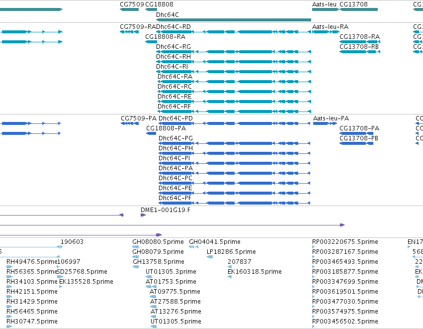Select protein Dhc64C-PH label
Screen dimensions: 423x329
[175, 148]
